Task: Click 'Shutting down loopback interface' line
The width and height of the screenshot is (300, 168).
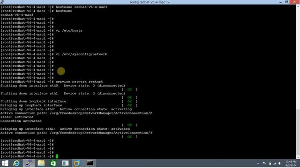Action: (34, 101)
